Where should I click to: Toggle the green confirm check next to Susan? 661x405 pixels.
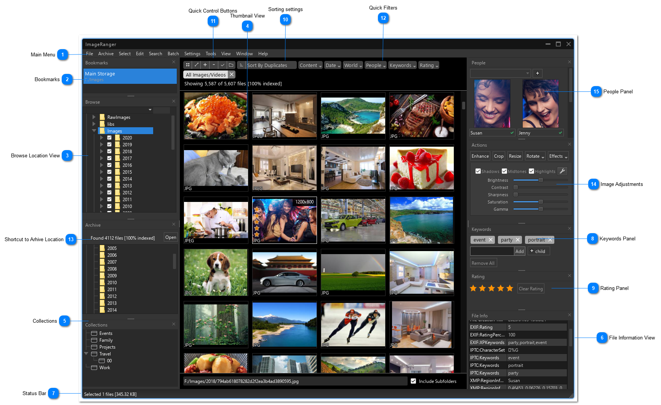pos(512,133)
